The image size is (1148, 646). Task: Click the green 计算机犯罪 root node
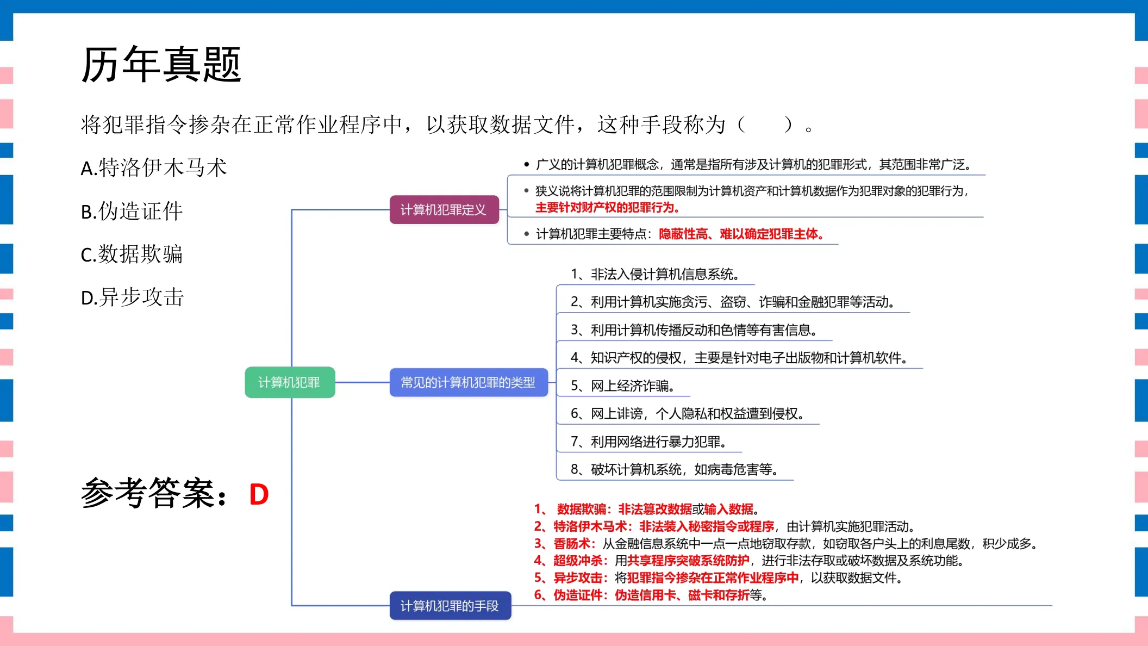click(290, 382)
